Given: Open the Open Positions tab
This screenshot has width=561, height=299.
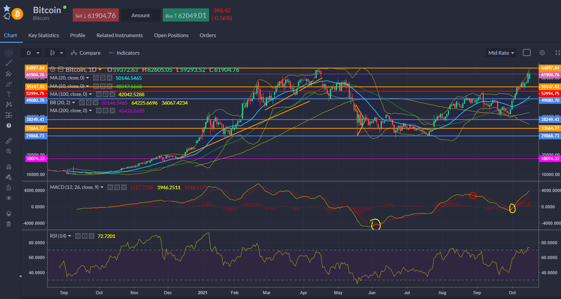Looking at the screenshot, I should coord(171,35).
